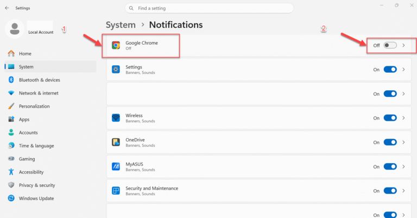
Task: Click the Security and Maintenance icon
Action: (116, 191)
